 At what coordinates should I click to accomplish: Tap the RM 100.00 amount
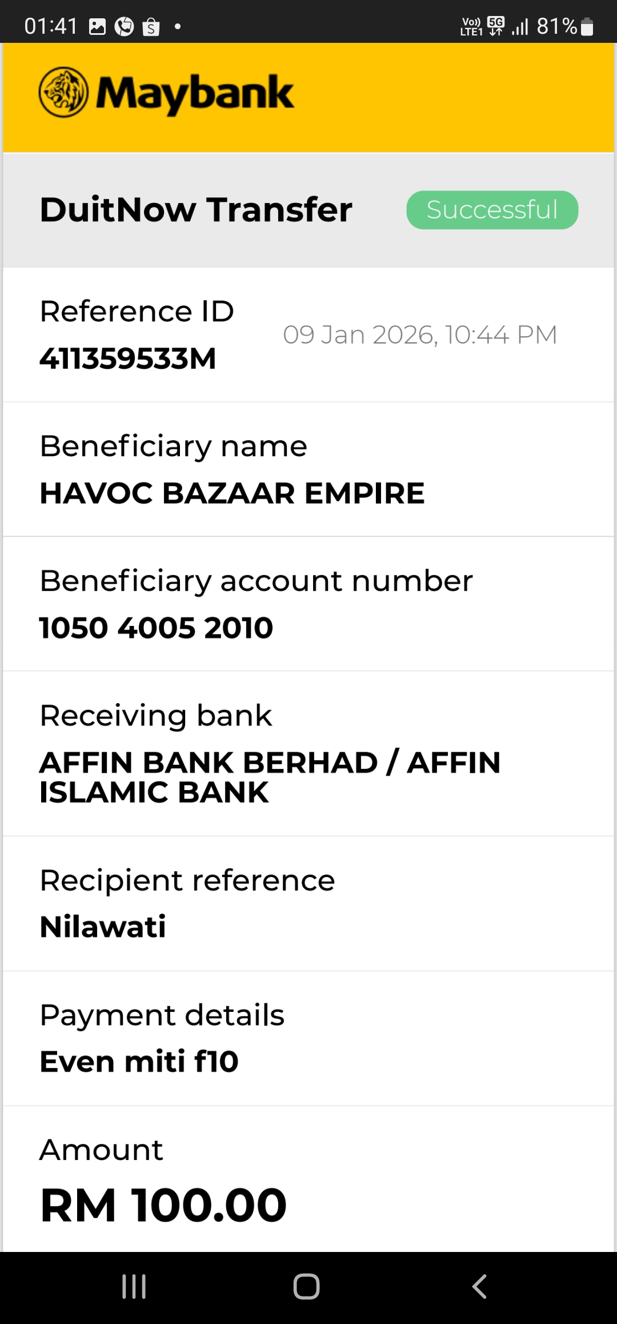pyautogui.click(x=163, y=1205)
